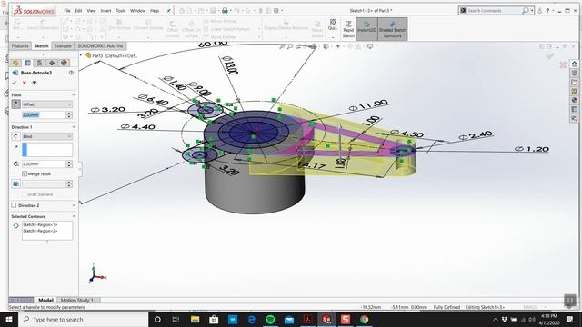Adjust the offset value 2.00mm spinner
This screenshot has width=582, height=327.
69,115
